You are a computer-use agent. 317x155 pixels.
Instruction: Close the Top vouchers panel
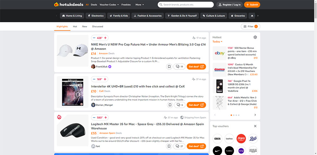coord(255,126)
